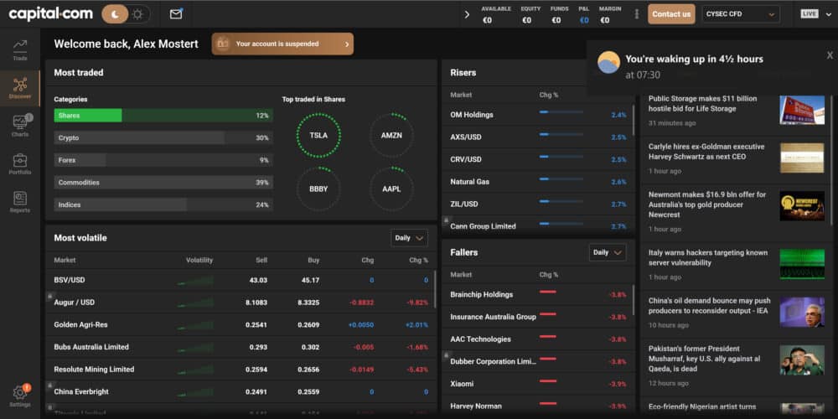
Task: Select the Crypto category bar
Action: point(163,138)
